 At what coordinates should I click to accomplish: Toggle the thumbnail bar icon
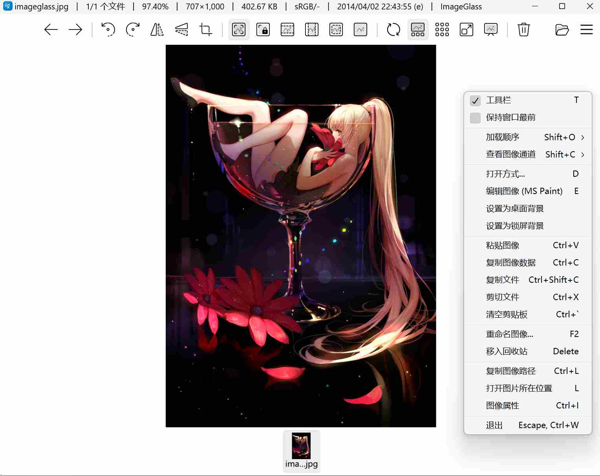pos(418,29)
